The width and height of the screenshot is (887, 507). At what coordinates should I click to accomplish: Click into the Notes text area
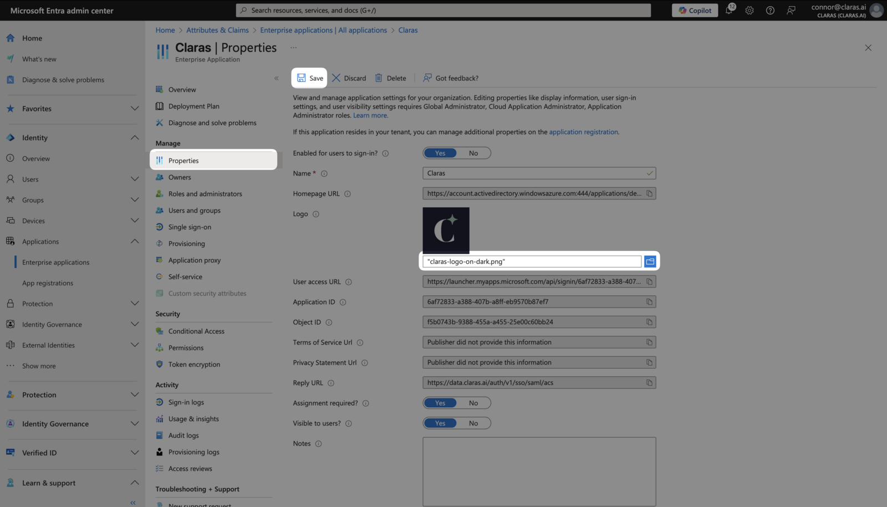coord(539,472)
